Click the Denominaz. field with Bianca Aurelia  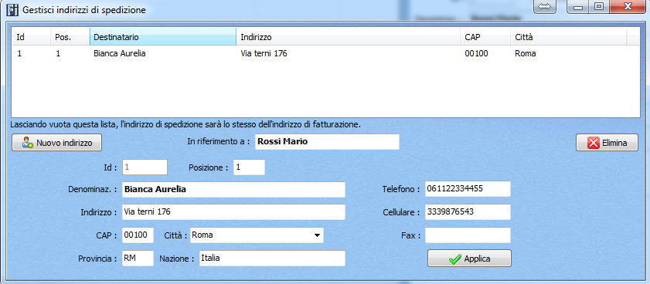pos(234,190)
